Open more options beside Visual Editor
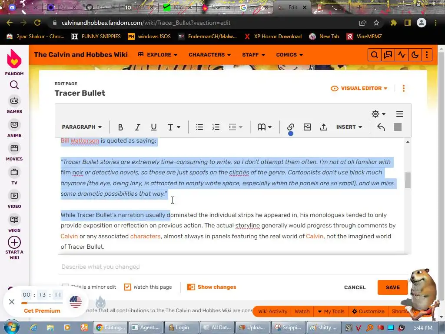Viewport: 445px width, 334px height. 404,88
